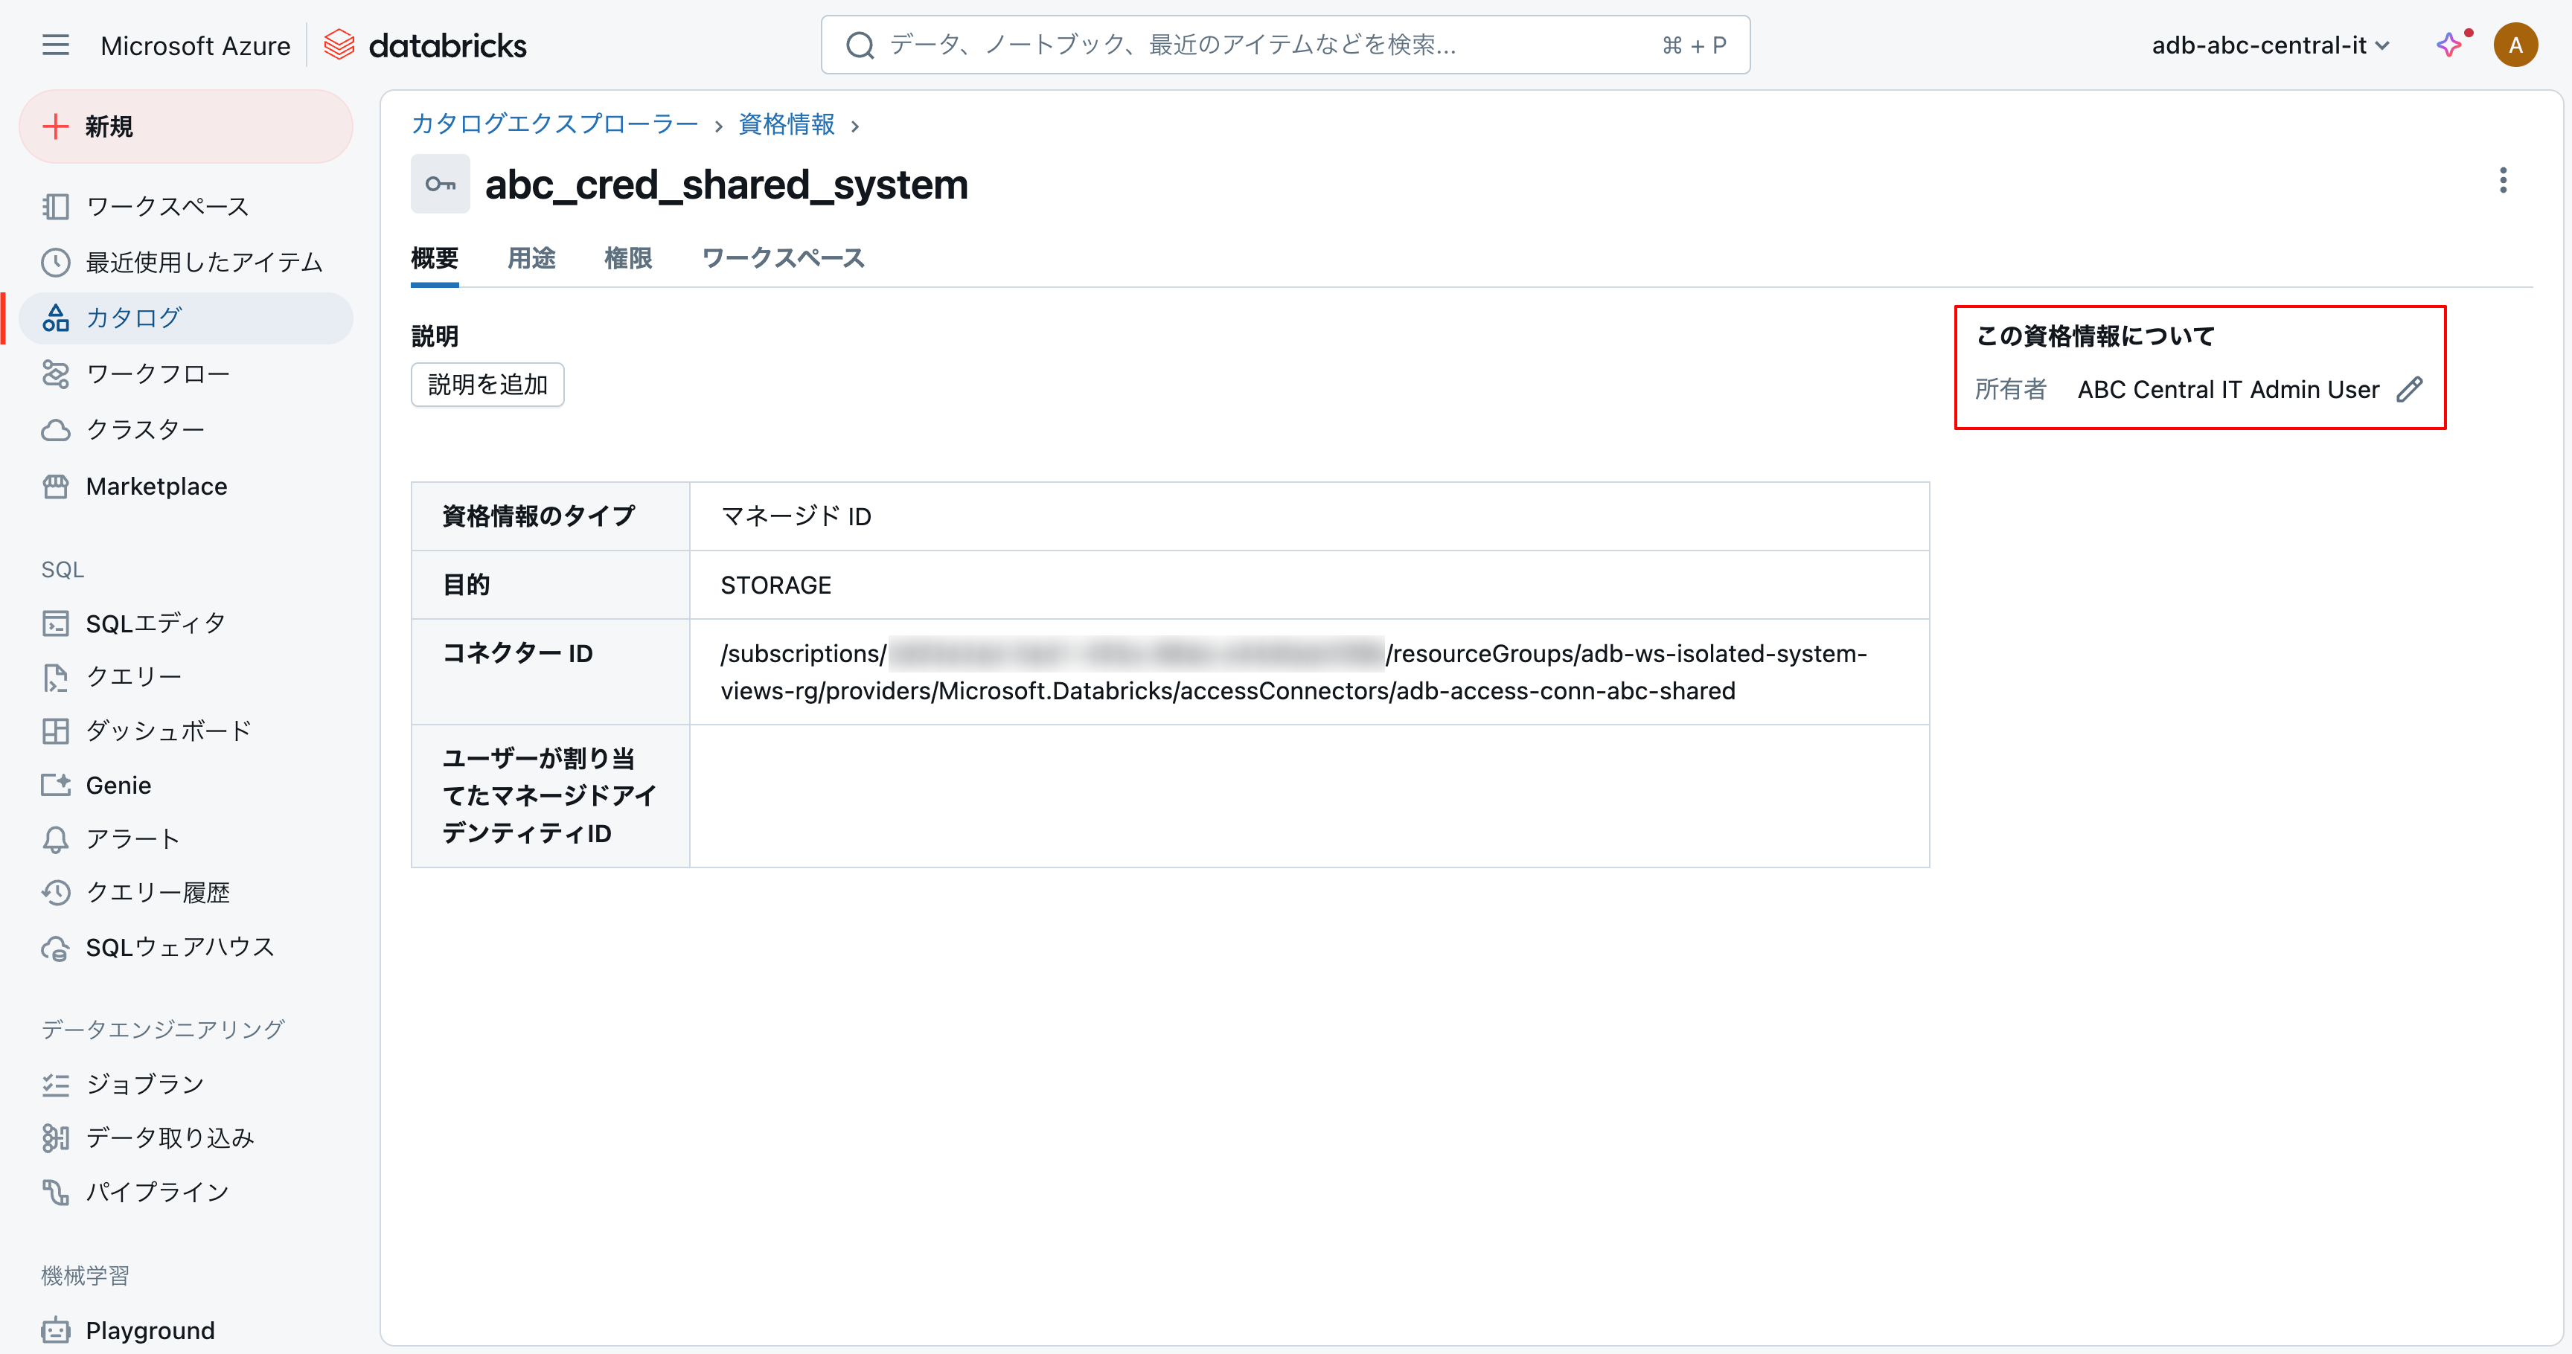
Task: Open Marketplace from the sidebar
Action: pyautogui.click(x=156, y=486)
